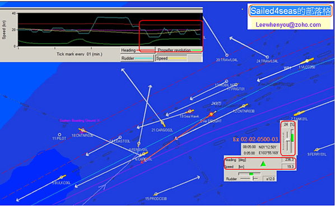The width and height of the screenshot is (335, 206).
Task: Select the 21.CARGO02L ship marker
Action: (162, 123)
